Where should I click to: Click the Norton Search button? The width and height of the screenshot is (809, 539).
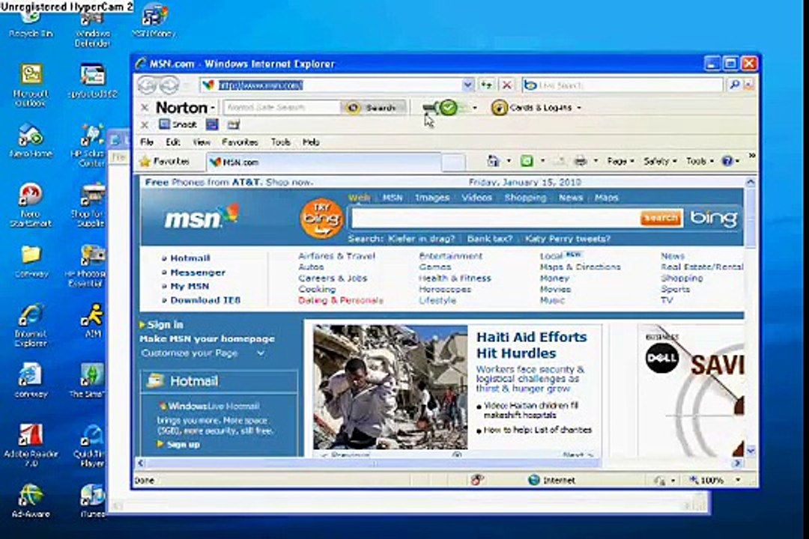coord(374,107)
